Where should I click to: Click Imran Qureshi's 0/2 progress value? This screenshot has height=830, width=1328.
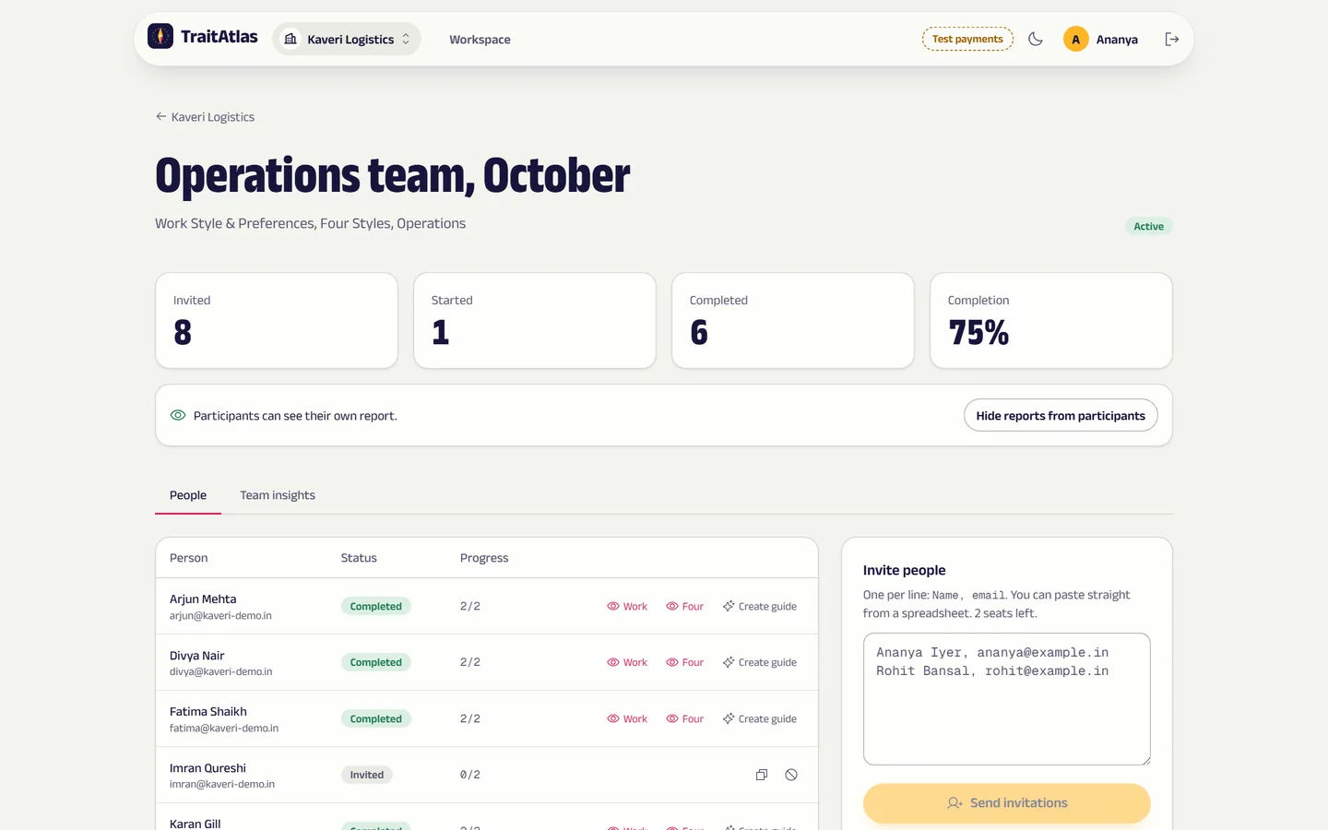tap(470, 776)
